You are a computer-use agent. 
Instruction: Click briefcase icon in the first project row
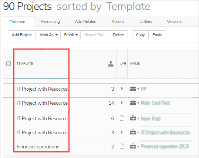click(x=133, y=88)
